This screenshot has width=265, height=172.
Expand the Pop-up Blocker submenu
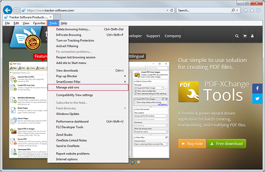coord(125,76)
